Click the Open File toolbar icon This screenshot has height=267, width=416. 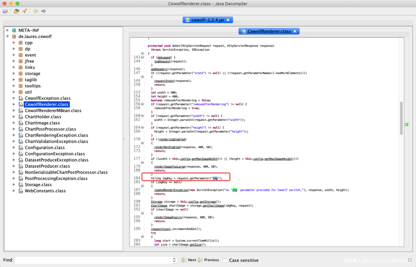[5, 11]
